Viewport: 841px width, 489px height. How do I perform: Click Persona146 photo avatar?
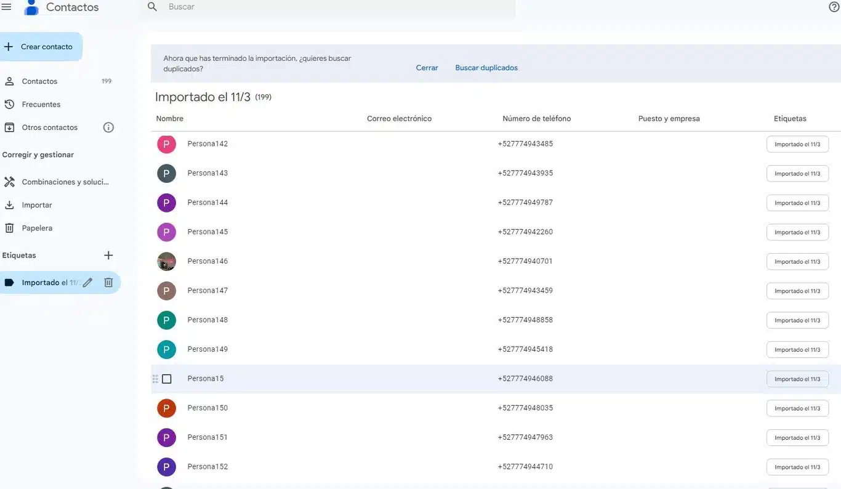[x=166, y=261]
